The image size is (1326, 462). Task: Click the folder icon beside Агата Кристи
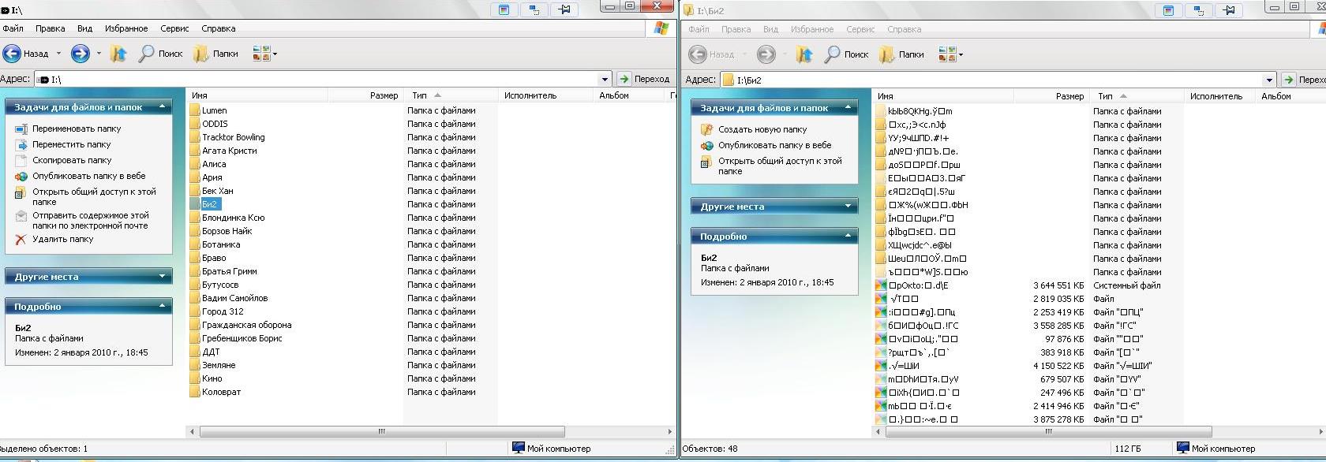(194, 151)
